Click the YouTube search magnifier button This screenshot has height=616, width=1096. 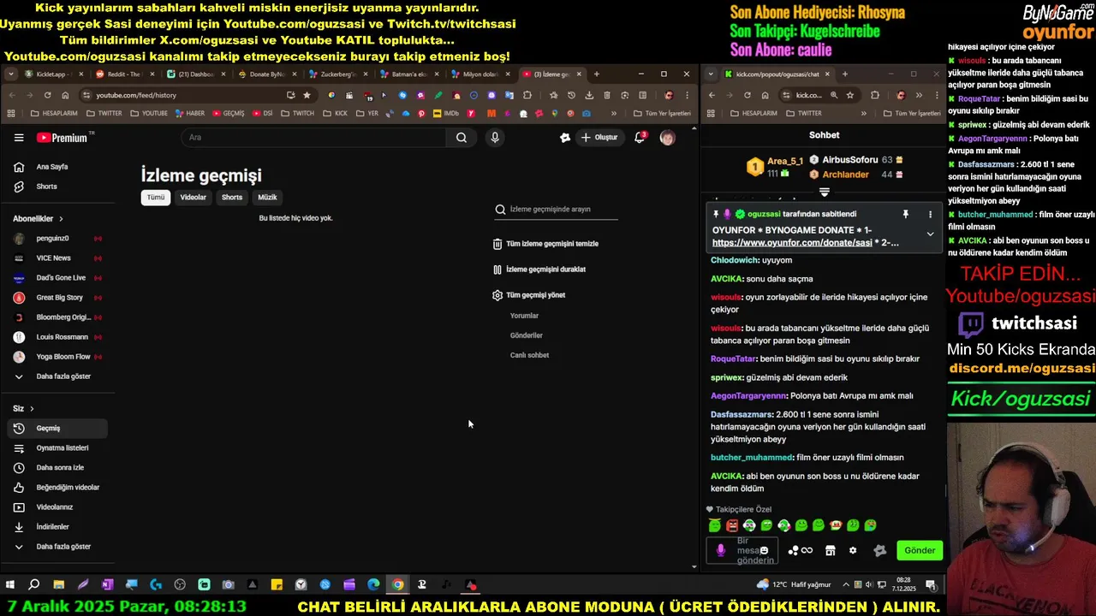coord(462,138)
